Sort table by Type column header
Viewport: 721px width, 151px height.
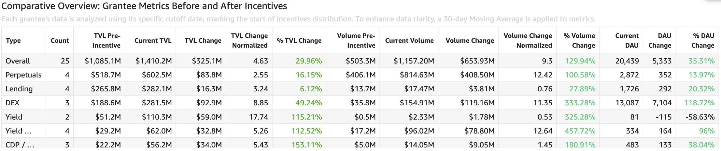coord(13,41)
